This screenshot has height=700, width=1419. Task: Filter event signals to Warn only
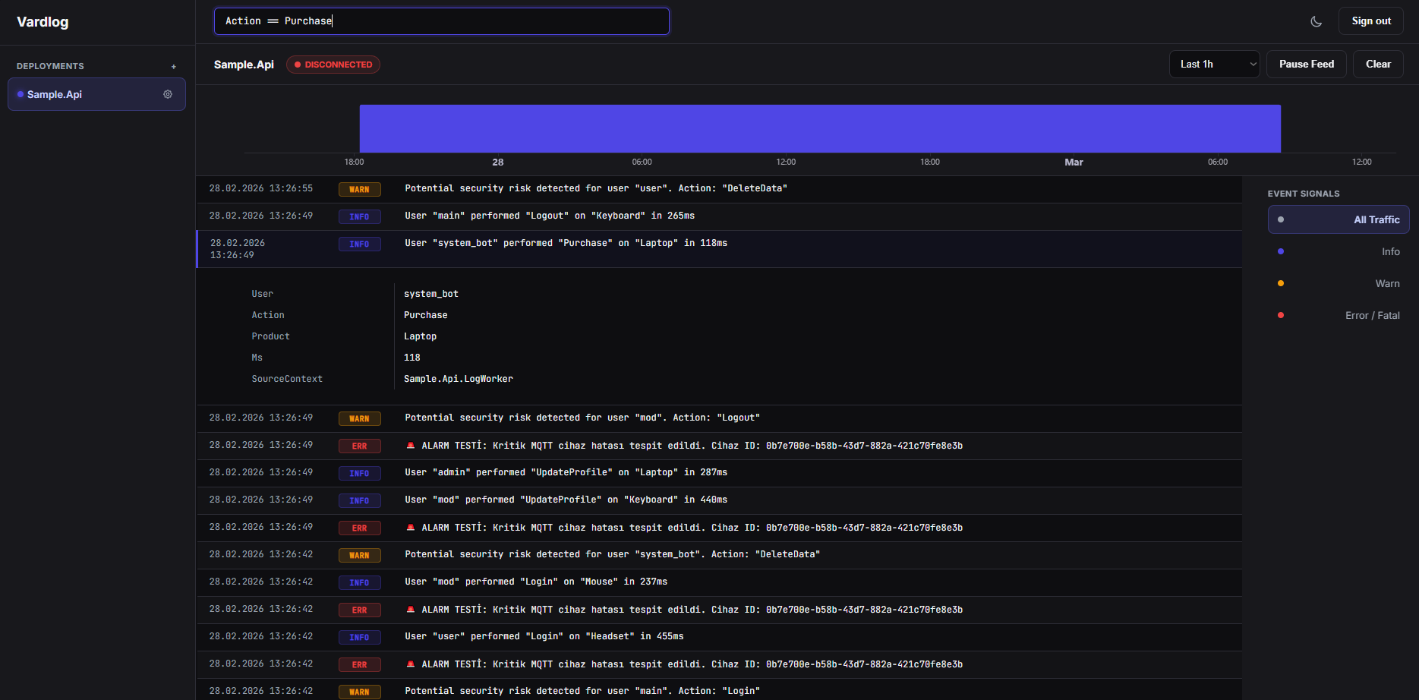1339,283
